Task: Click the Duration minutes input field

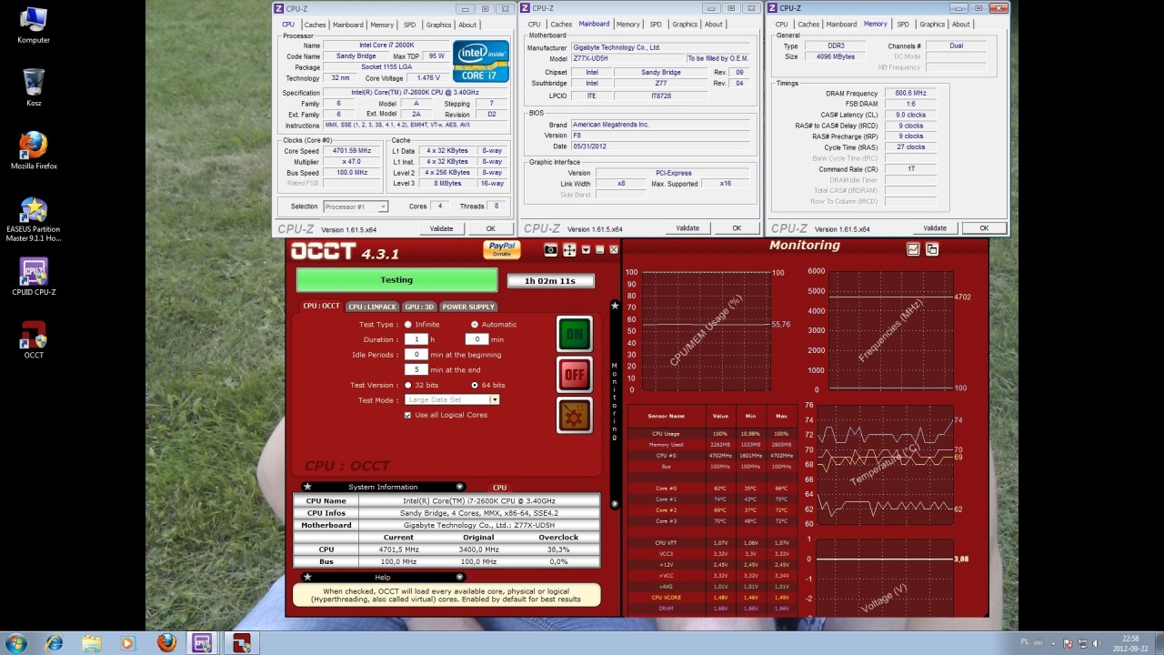Action: [477, 339]
